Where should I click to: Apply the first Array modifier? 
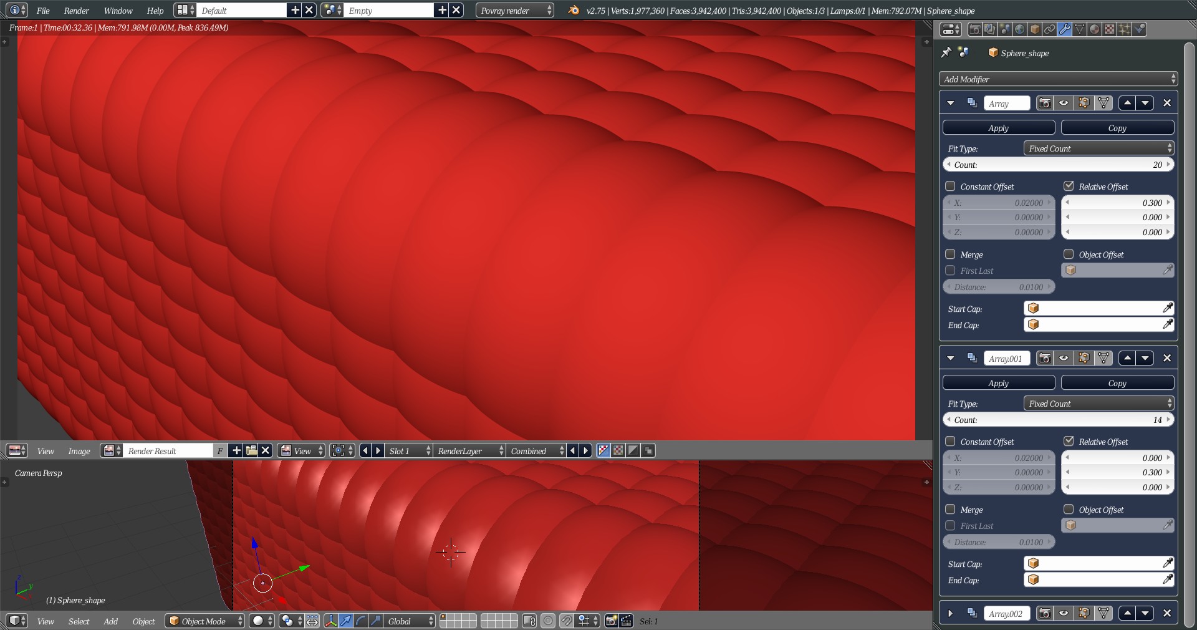998,128
